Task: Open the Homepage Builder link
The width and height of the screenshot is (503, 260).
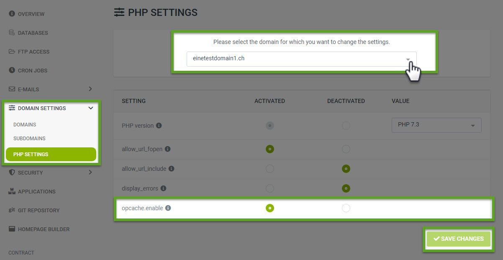Action: tap(44, 229)
